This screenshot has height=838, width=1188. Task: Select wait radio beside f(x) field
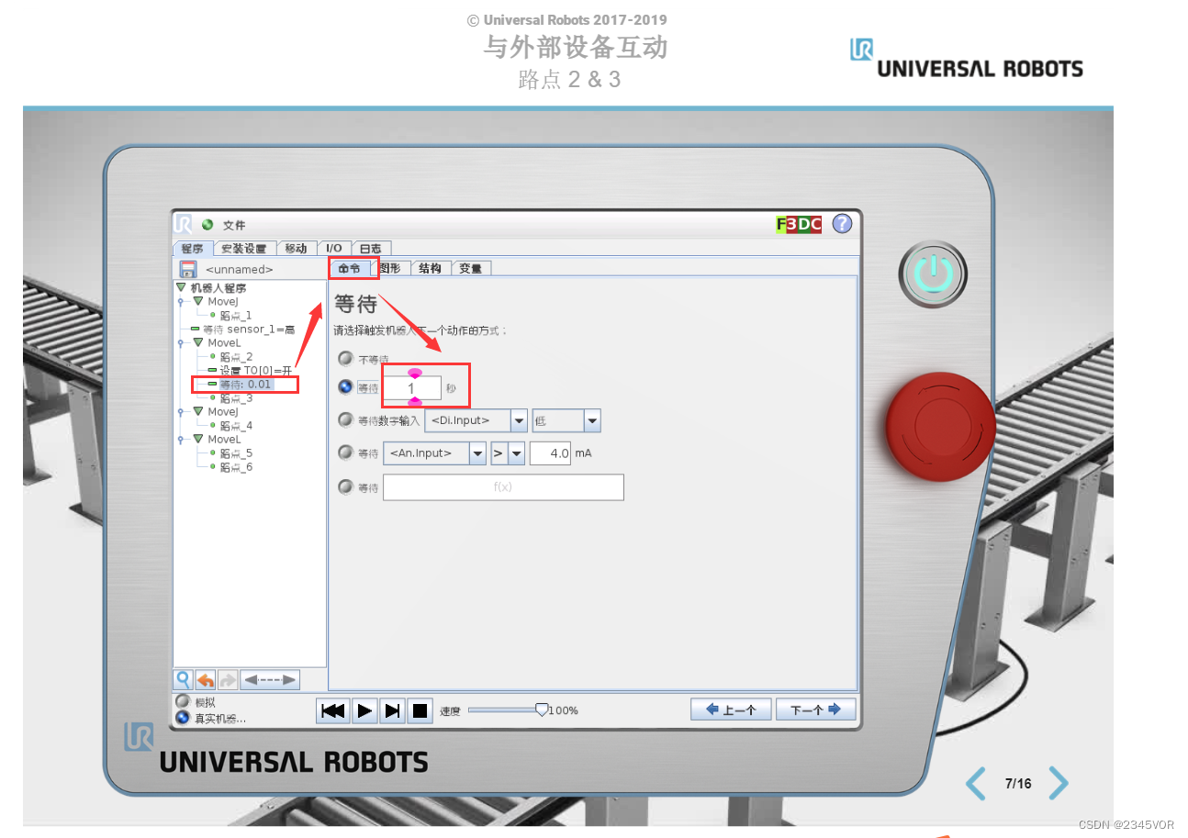345,486
